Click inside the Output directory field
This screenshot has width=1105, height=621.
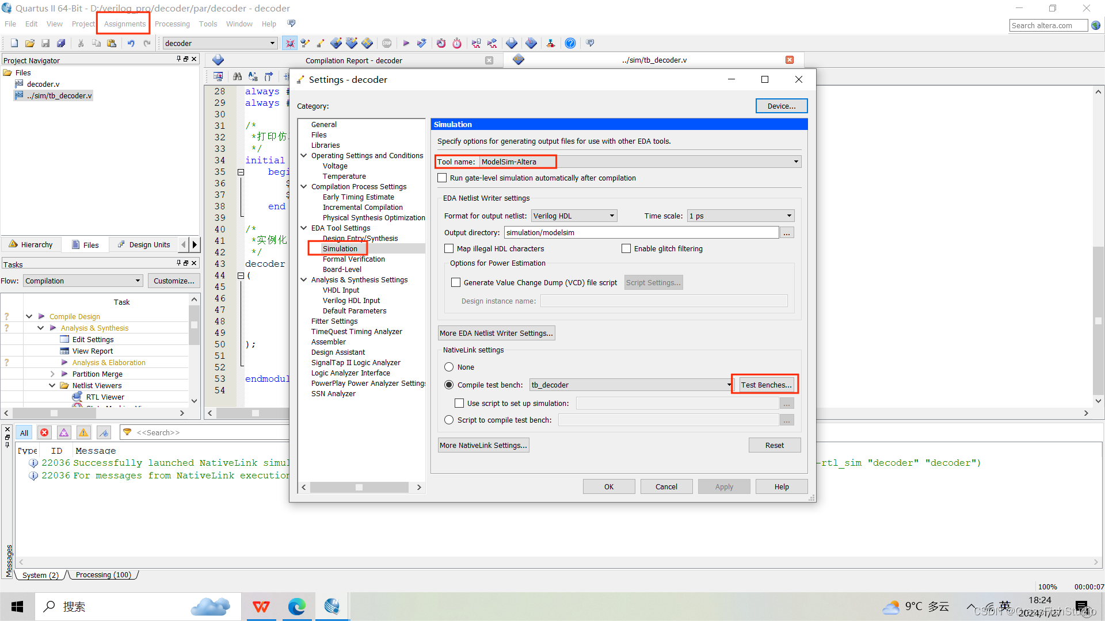point(639,232)
